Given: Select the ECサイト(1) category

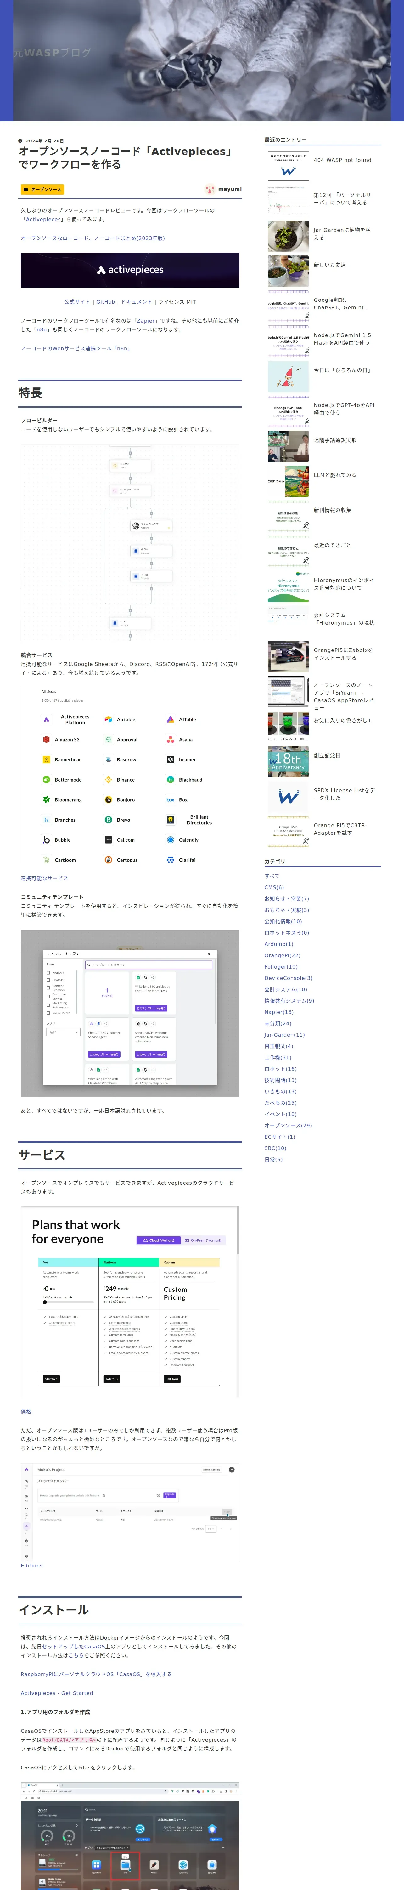Looking at the screenshot, I should click(x=280, y=1137).
